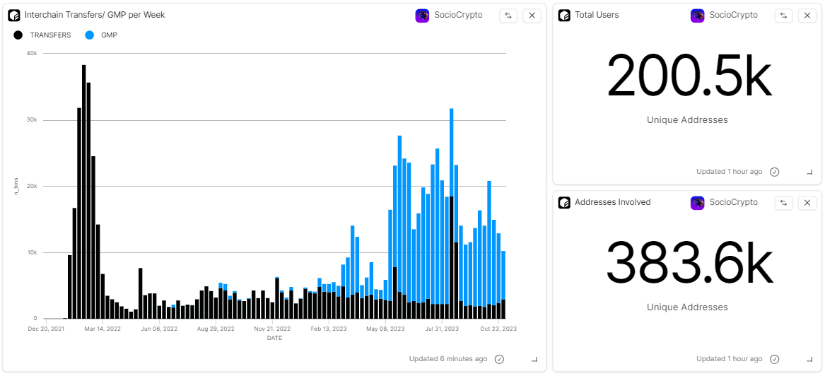825x376 pixels.
Task: Click checkmark status icon in Total Users panel
Action: point(775,172)
